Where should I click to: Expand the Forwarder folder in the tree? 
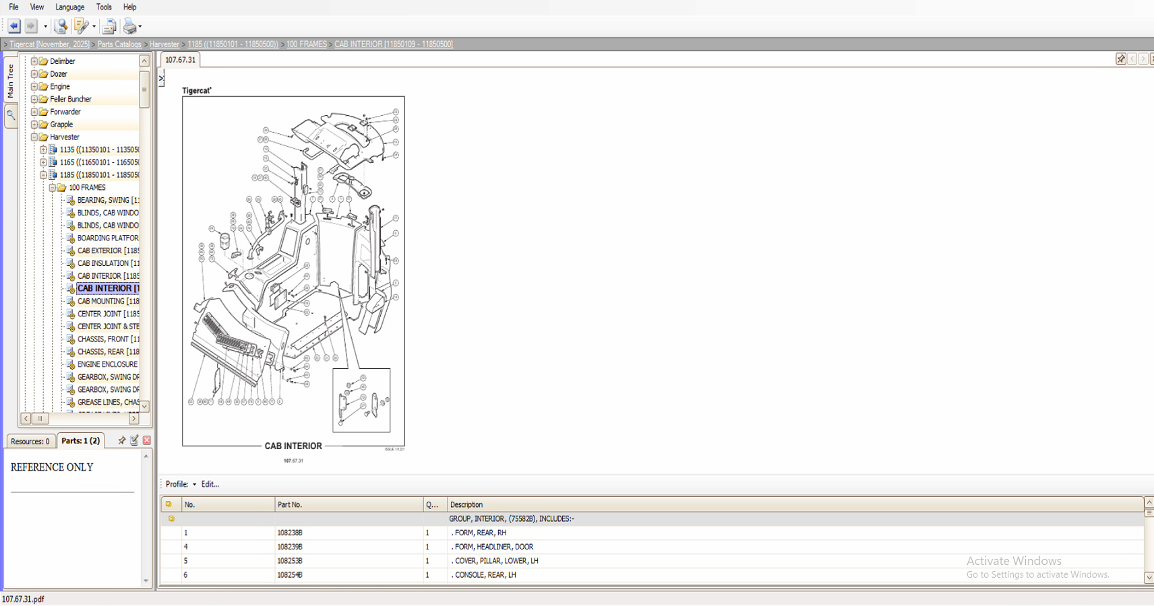click(33, 111)
